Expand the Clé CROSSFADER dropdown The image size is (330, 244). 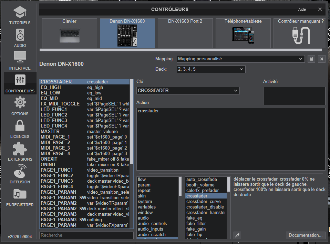(x=188, y=91)
